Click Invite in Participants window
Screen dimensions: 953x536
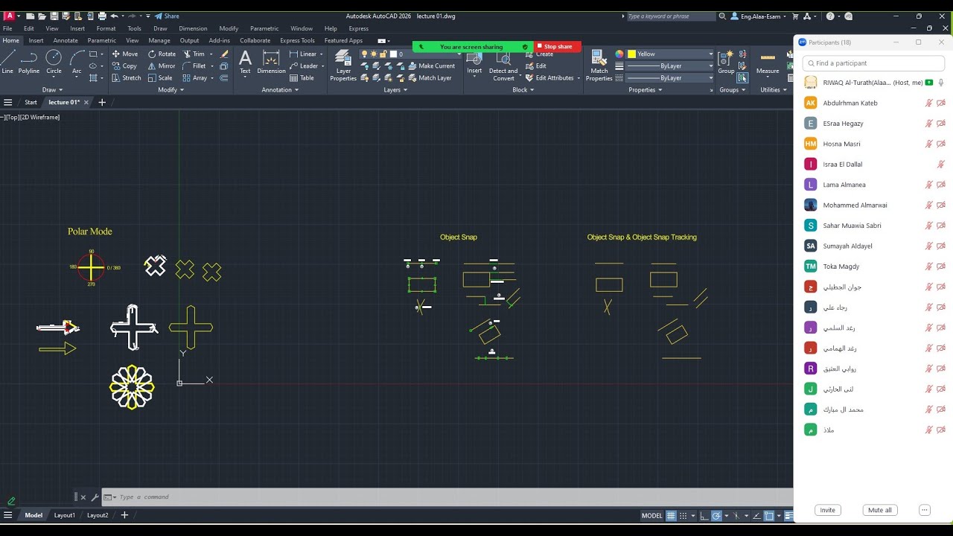click(827, 510)
